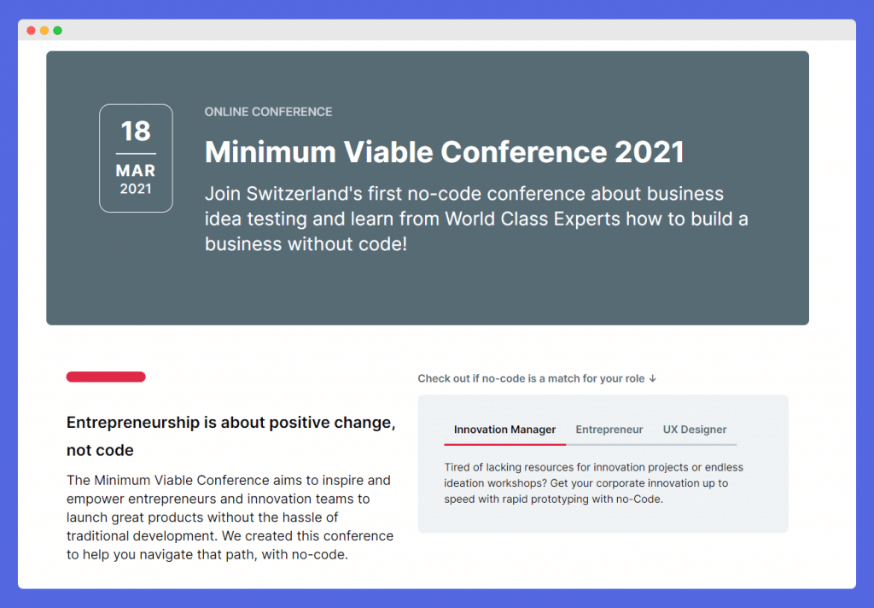Image resolution: width=874 pixels, height=608 pixels.
Task: Click the browser window title bar
Action: (437, 30)
